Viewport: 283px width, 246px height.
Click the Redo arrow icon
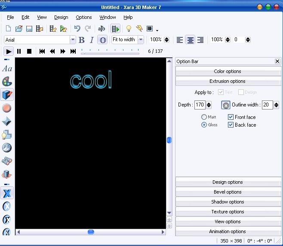(88, 29)
